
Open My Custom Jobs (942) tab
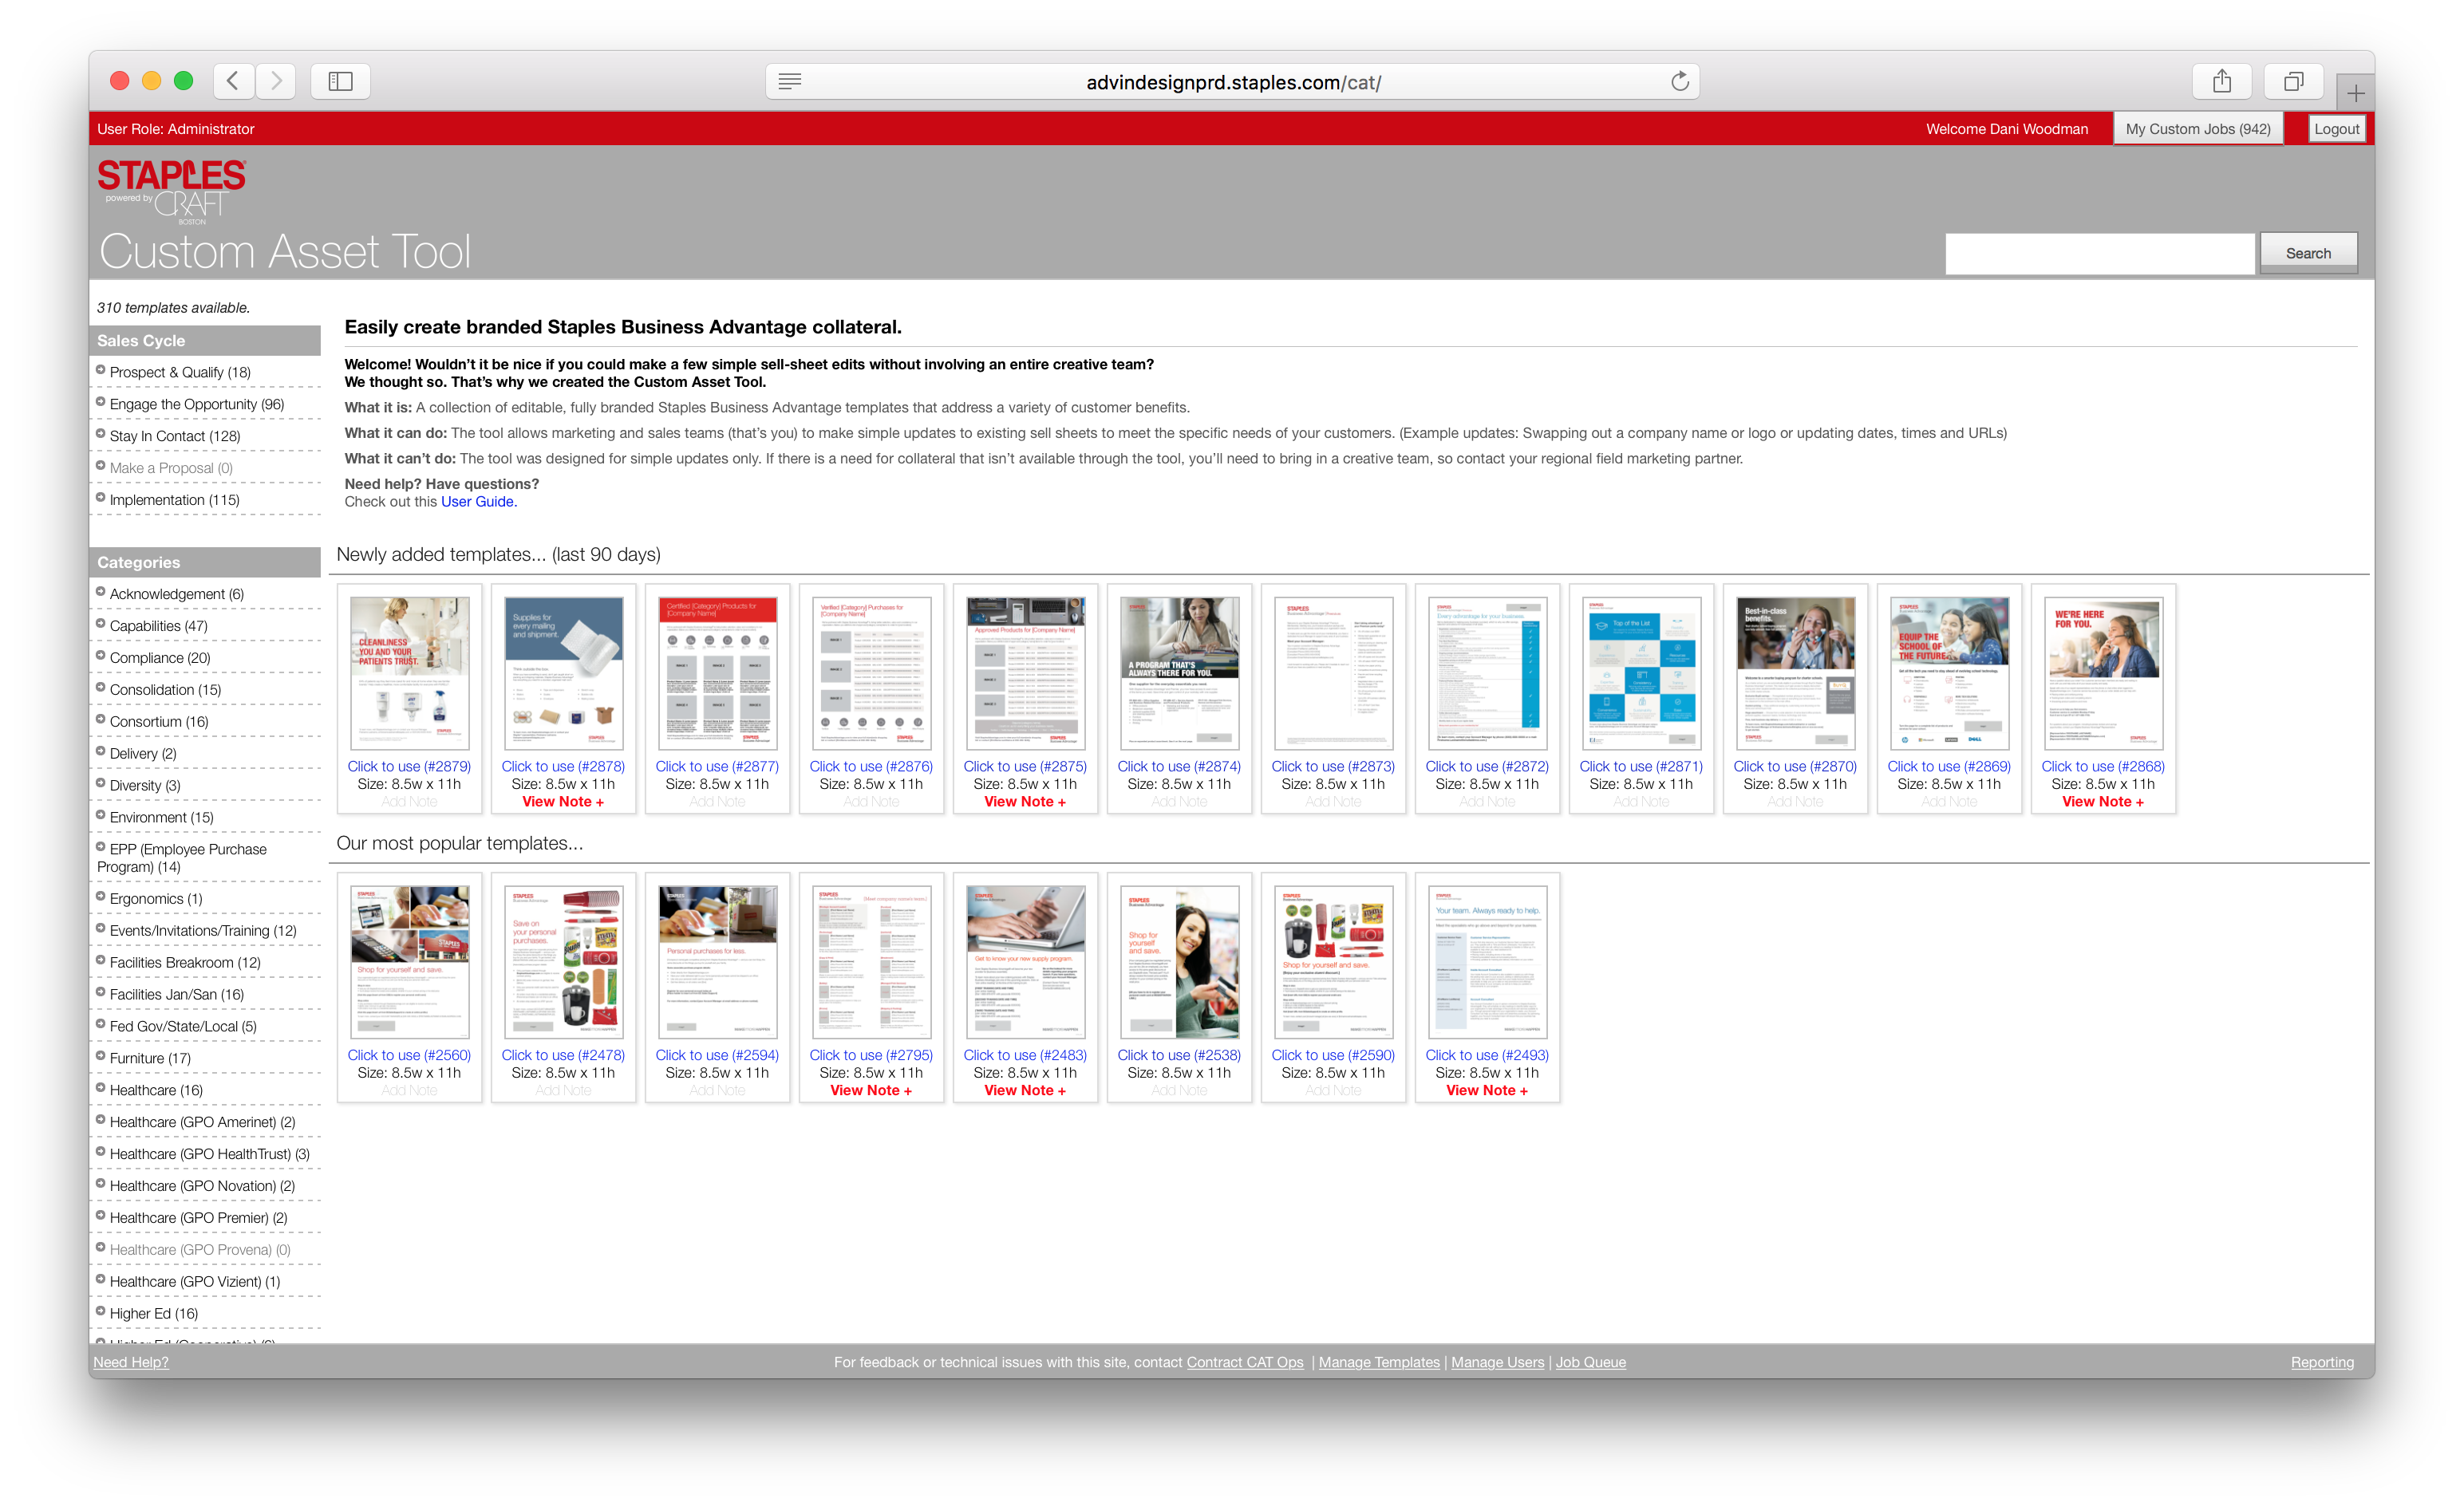pyautogui.click(x=2197, y=129)
